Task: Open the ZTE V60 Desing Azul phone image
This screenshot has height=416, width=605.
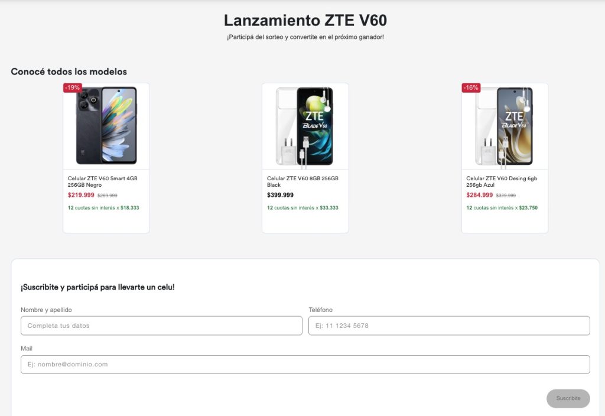Action: click(505, 126)
